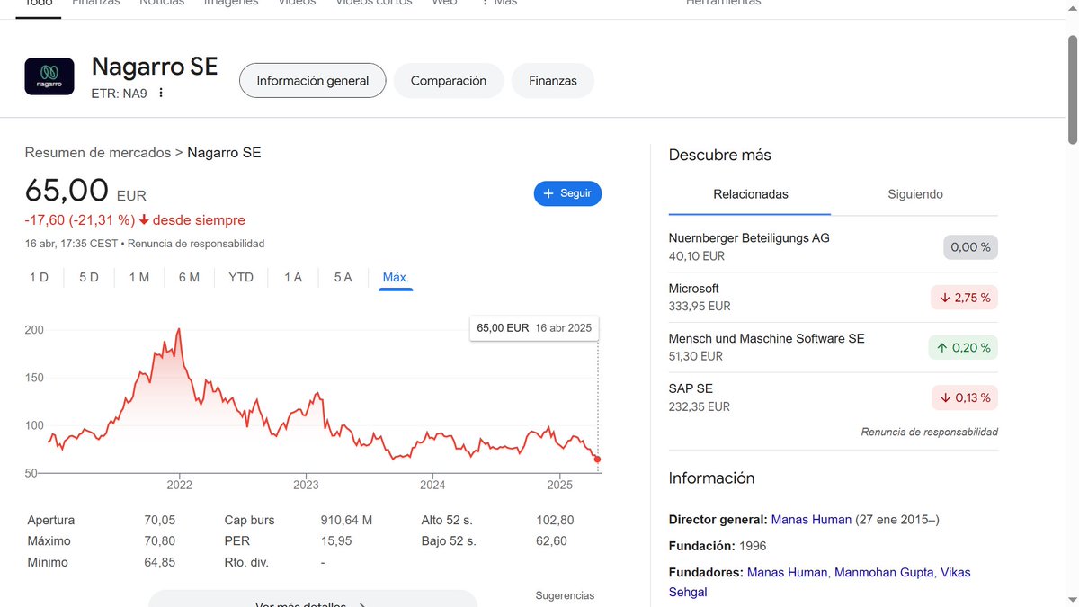This screenshot has width=1079, height=607.
Task: Open the Manmohan Gupta founder link
Action: pos(885,572)
